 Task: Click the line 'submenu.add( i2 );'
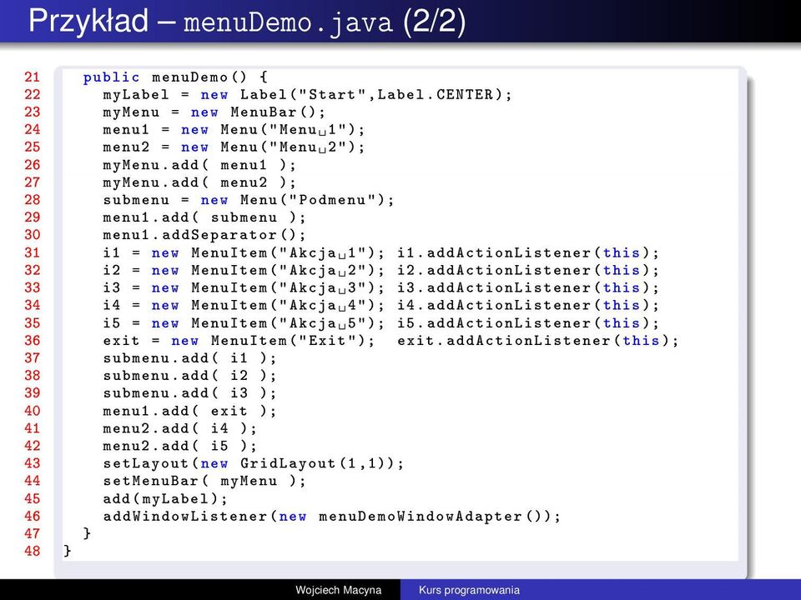pyautogui.click(x=189, y=376)
